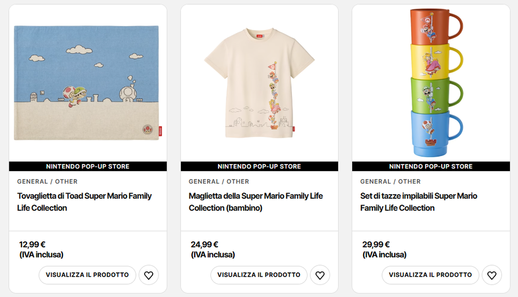Viewport: 518px width, 297px height.
Task: Open the cream T-shirt product image
Action: click(x=259, y=83)
